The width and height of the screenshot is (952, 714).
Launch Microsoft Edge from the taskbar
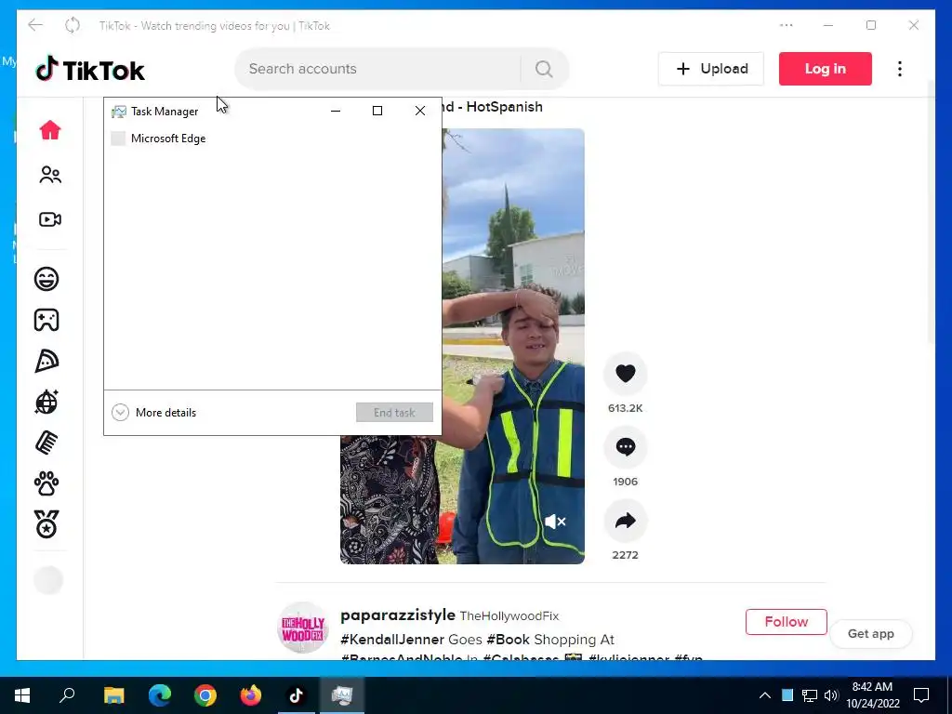160,695
